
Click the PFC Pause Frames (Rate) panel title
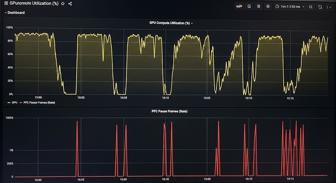click(x=169, y=111)
